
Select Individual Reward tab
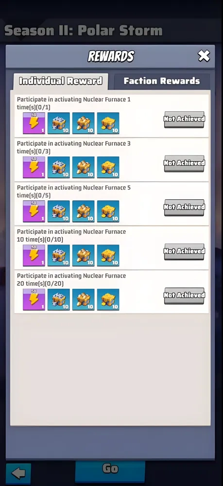tap(61, 81)
